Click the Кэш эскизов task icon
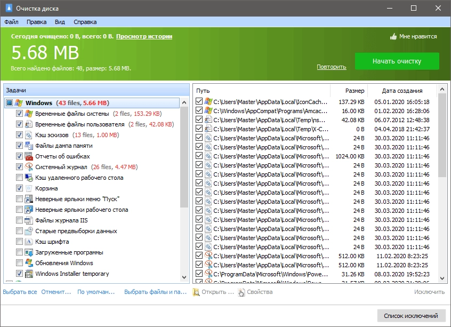Image resolution: width=451 pixels, height=327 pixels. click(29, 135)
